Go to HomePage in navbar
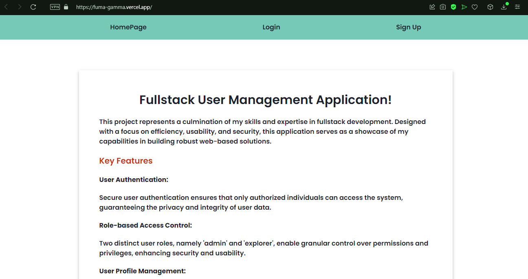528x279 pixels. tap(128, 27)
